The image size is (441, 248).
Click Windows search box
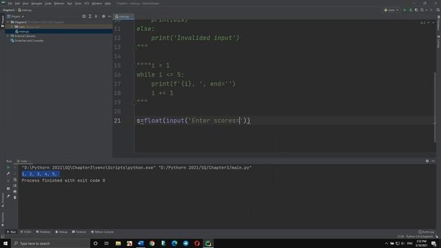click(x=50, y=243)
